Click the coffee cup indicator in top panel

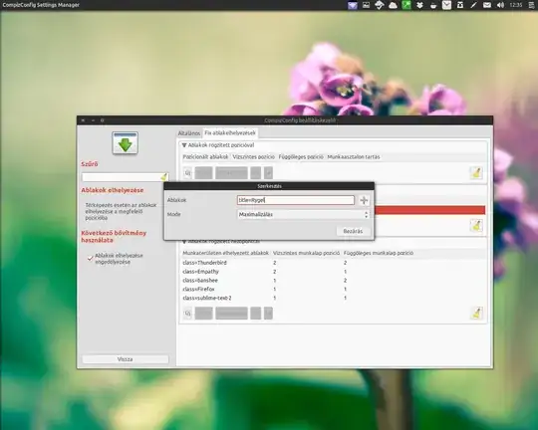click(x=433, y=5)
